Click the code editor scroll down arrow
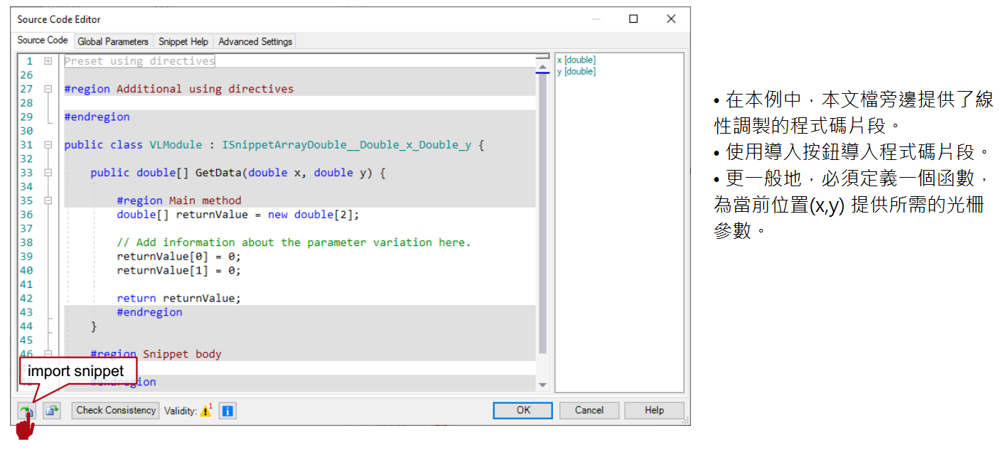This screenshot has height=450, width=1008. [x=543, y=385]
